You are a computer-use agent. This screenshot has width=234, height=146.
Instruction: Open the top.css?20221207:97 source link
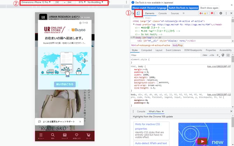[x=219, y=67]
